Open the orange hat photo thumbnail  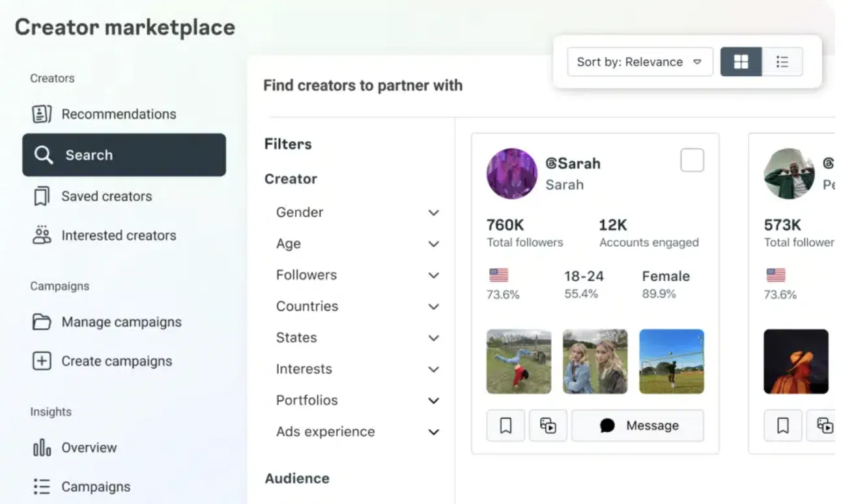coord(796,361)
